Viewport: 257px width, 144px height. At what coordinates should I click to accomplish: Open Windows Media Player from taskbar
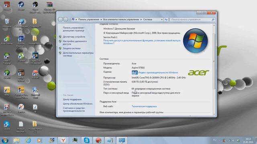(39, 140)
